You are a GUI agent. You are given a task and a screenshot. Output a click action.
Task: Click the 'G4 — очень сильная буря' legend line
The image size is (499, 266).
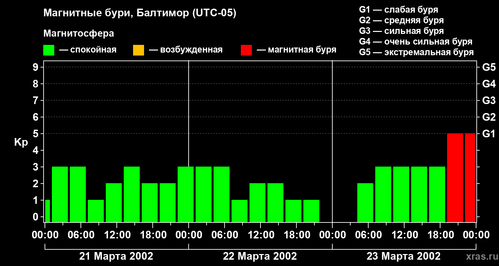click(416, 42)
